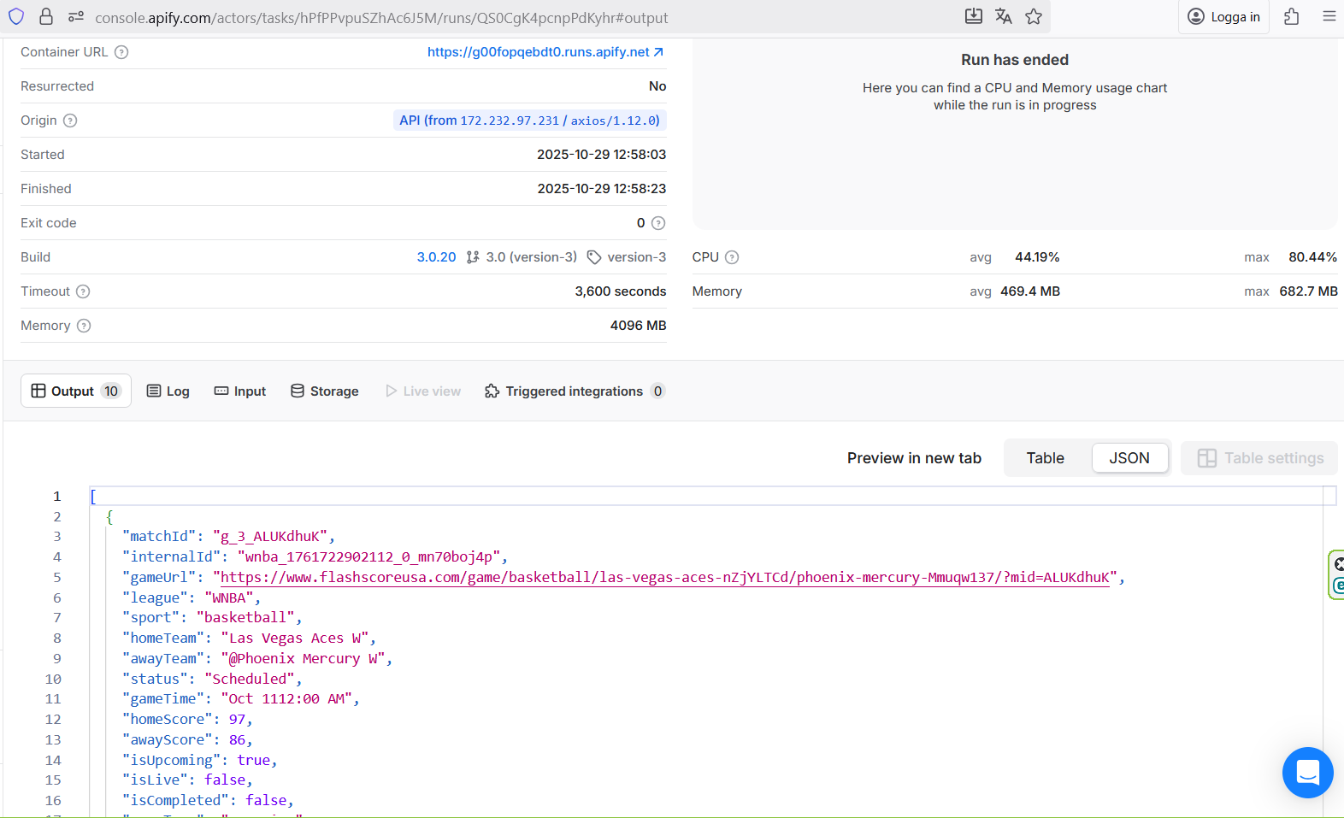This screenshot has width=1344, height=818.
Task: Open the browser hamburger menu
Action: [x=1329, y=16]
